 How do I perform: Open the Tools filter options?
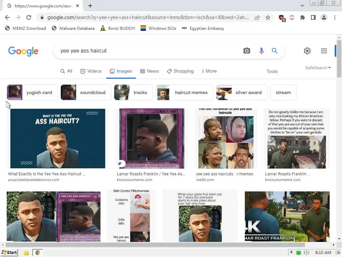click(x=272, y=71)
